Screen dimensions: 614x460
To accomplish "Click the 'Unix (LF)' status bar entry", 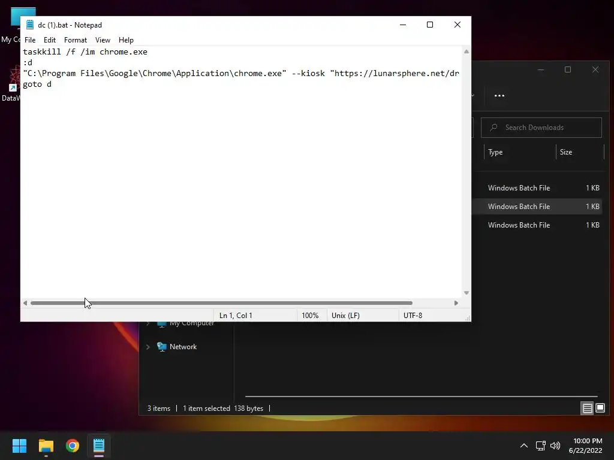I will click(345, 315).
